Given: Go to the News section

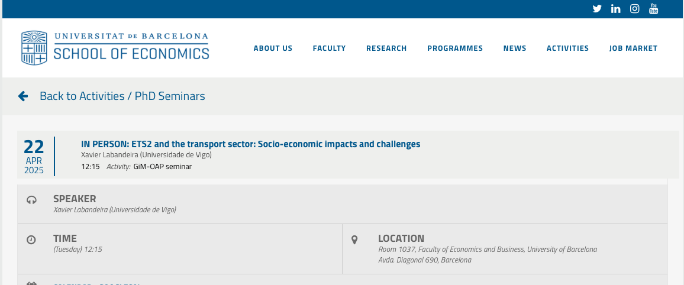Looking at the screenshot, I should tap(515, 48).
